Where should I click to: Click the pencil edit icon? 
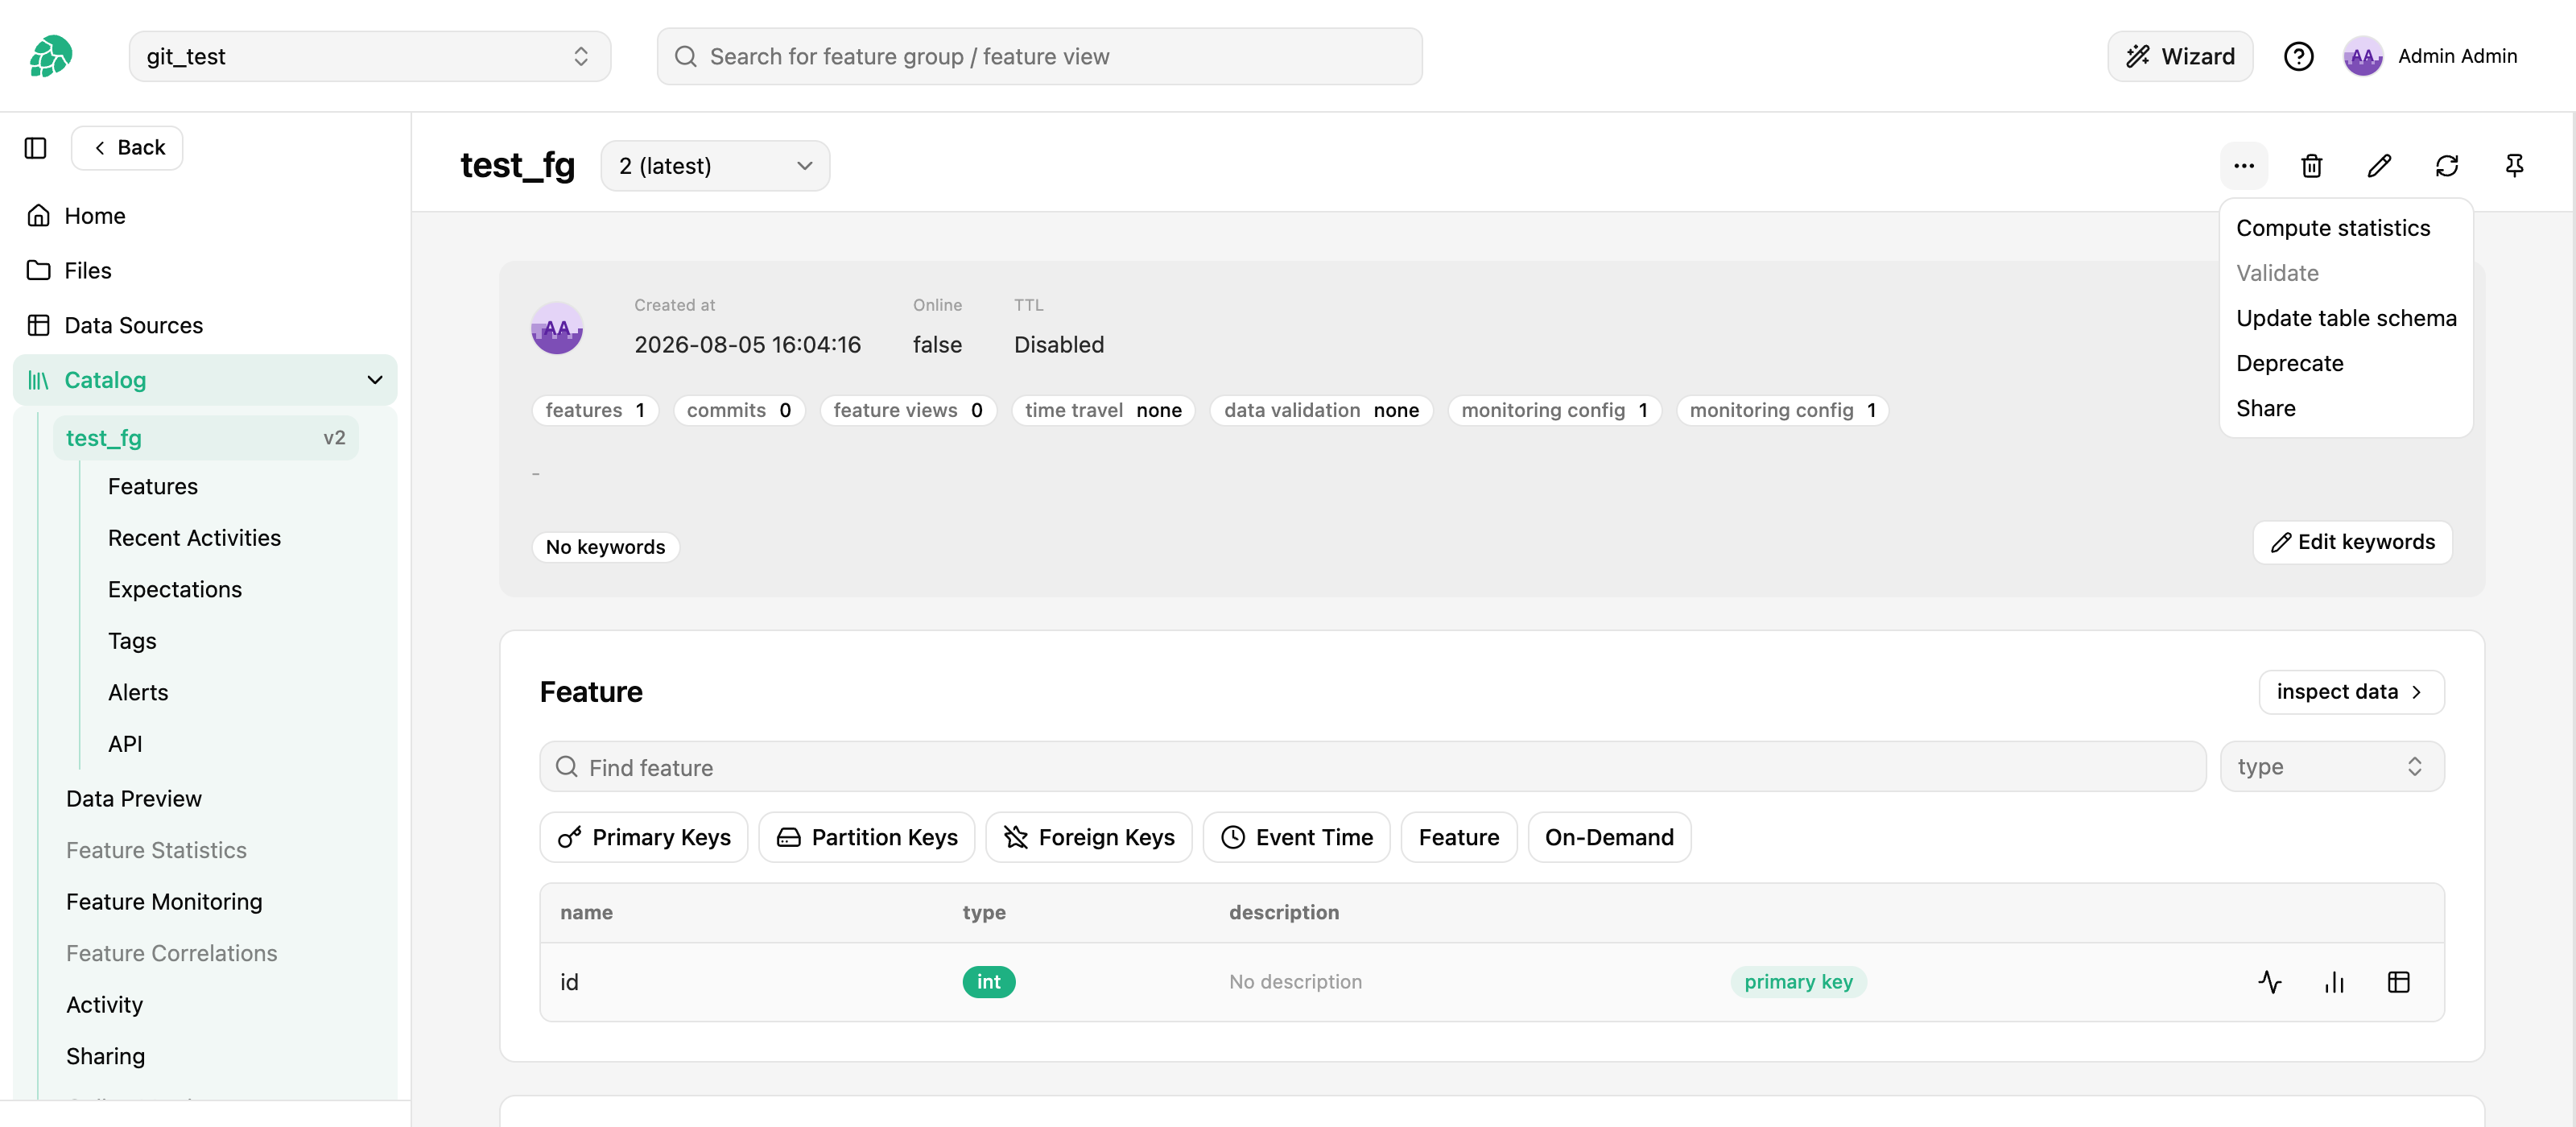click(x=2379, y=166)
